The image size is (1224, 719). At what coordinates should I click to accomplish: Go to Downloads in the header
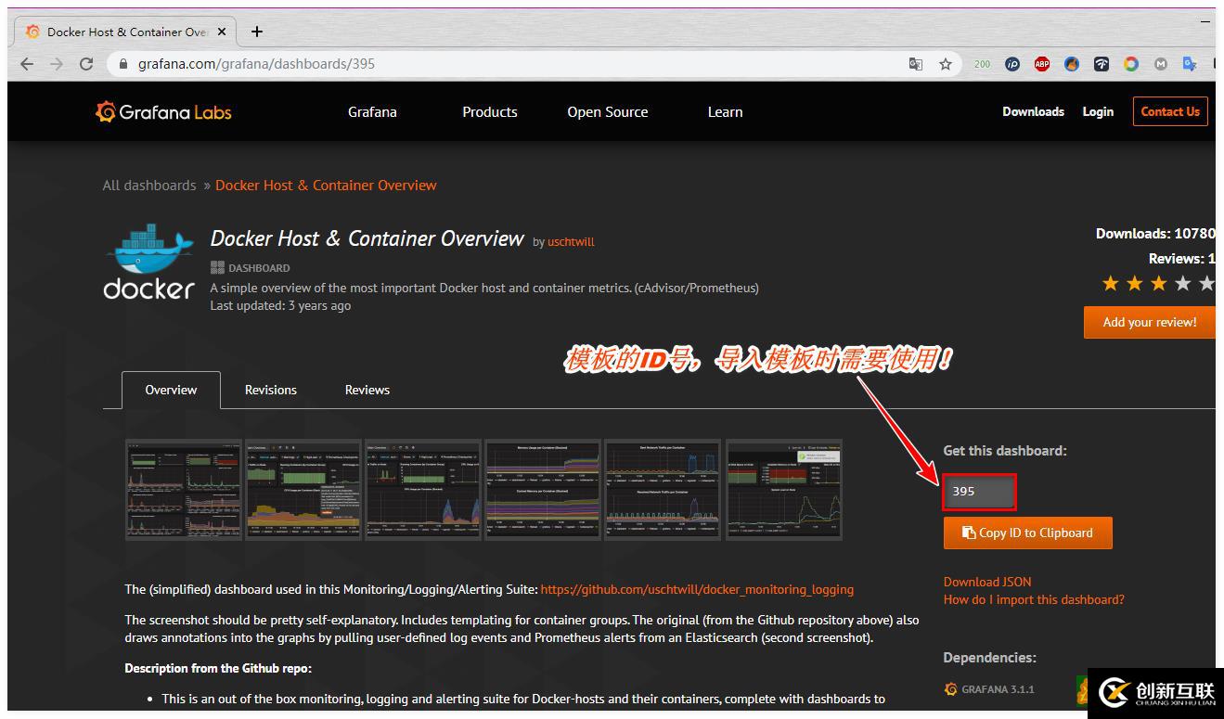click(1033, 111)
